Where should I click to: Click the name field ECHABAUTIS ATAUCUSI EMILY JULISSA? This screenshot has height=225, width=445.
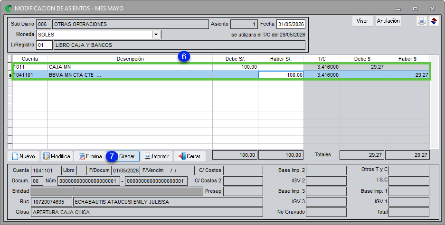click(x=168, y=202)
